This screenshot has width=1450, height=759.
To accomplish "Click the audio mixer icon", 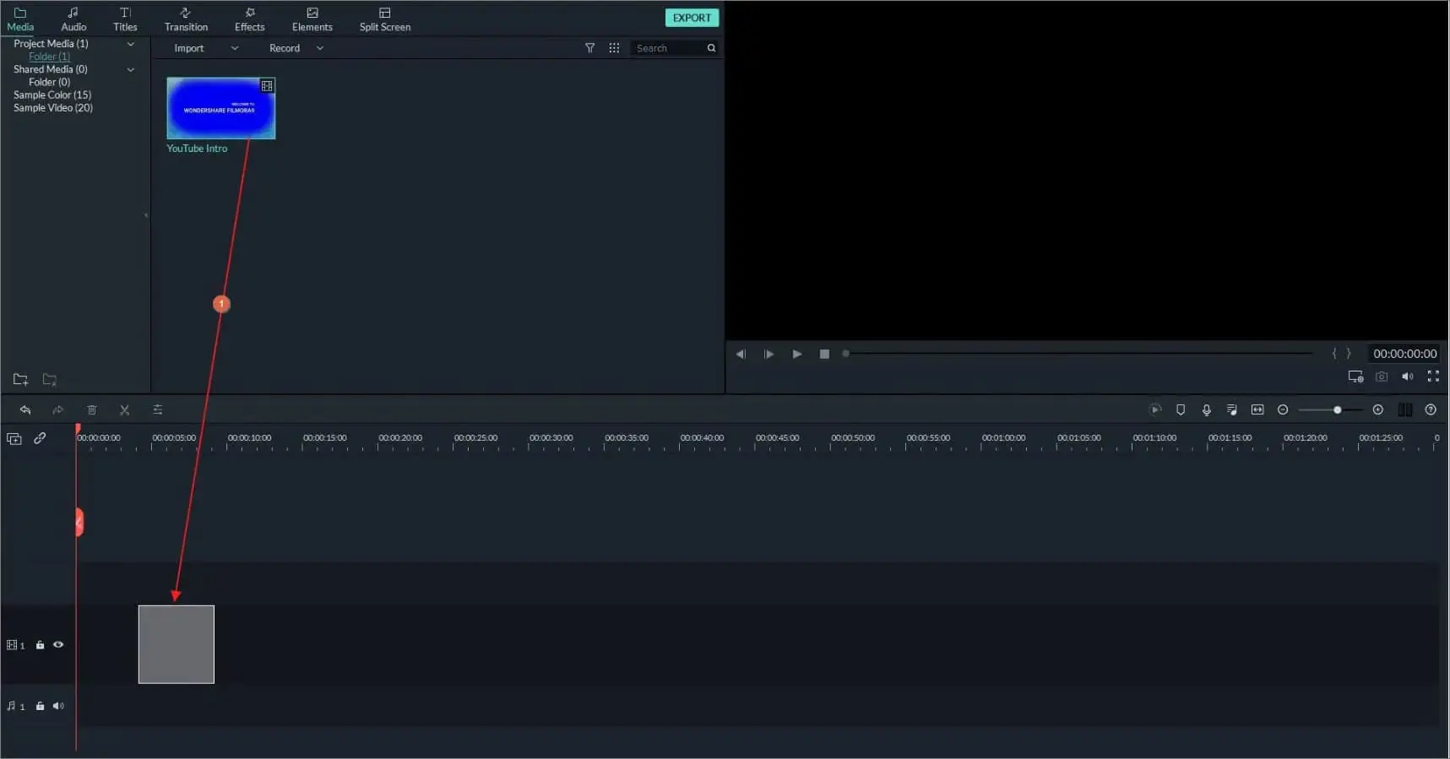I will [1232, 409].
